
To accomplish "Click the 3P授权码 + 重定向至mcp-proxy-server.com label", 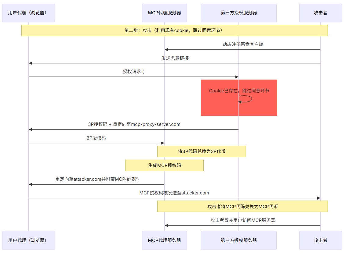I will tap(134, 124).
